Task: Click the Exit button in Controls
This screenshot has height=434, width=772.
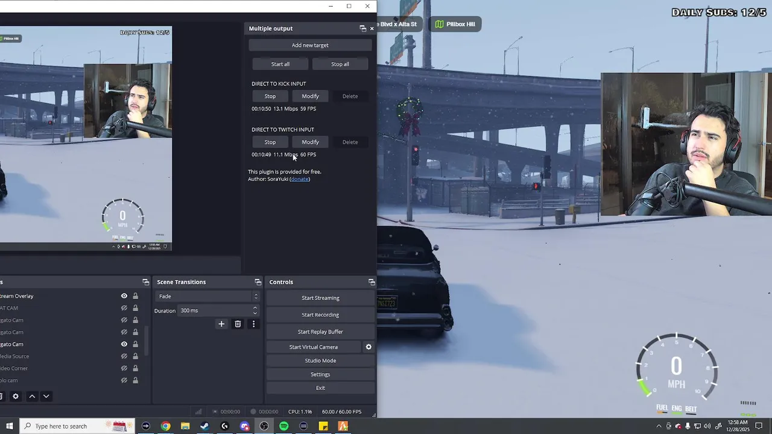Action: pyautogui.click(x=320, y=388)
